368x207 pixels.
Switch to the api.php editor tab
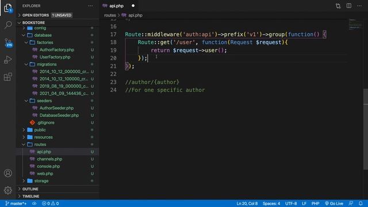point(119,6)
